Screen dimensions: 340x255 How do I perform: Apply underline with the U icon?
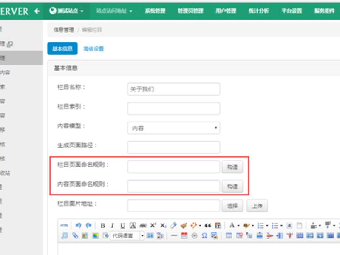point(122,226)
